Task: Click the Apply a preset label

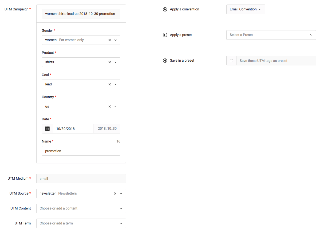Action: pyautogui.click(x=181, y=35)
